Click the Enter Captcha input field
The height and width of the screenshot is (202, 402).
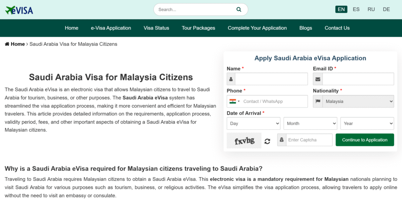tap(309, 140)
